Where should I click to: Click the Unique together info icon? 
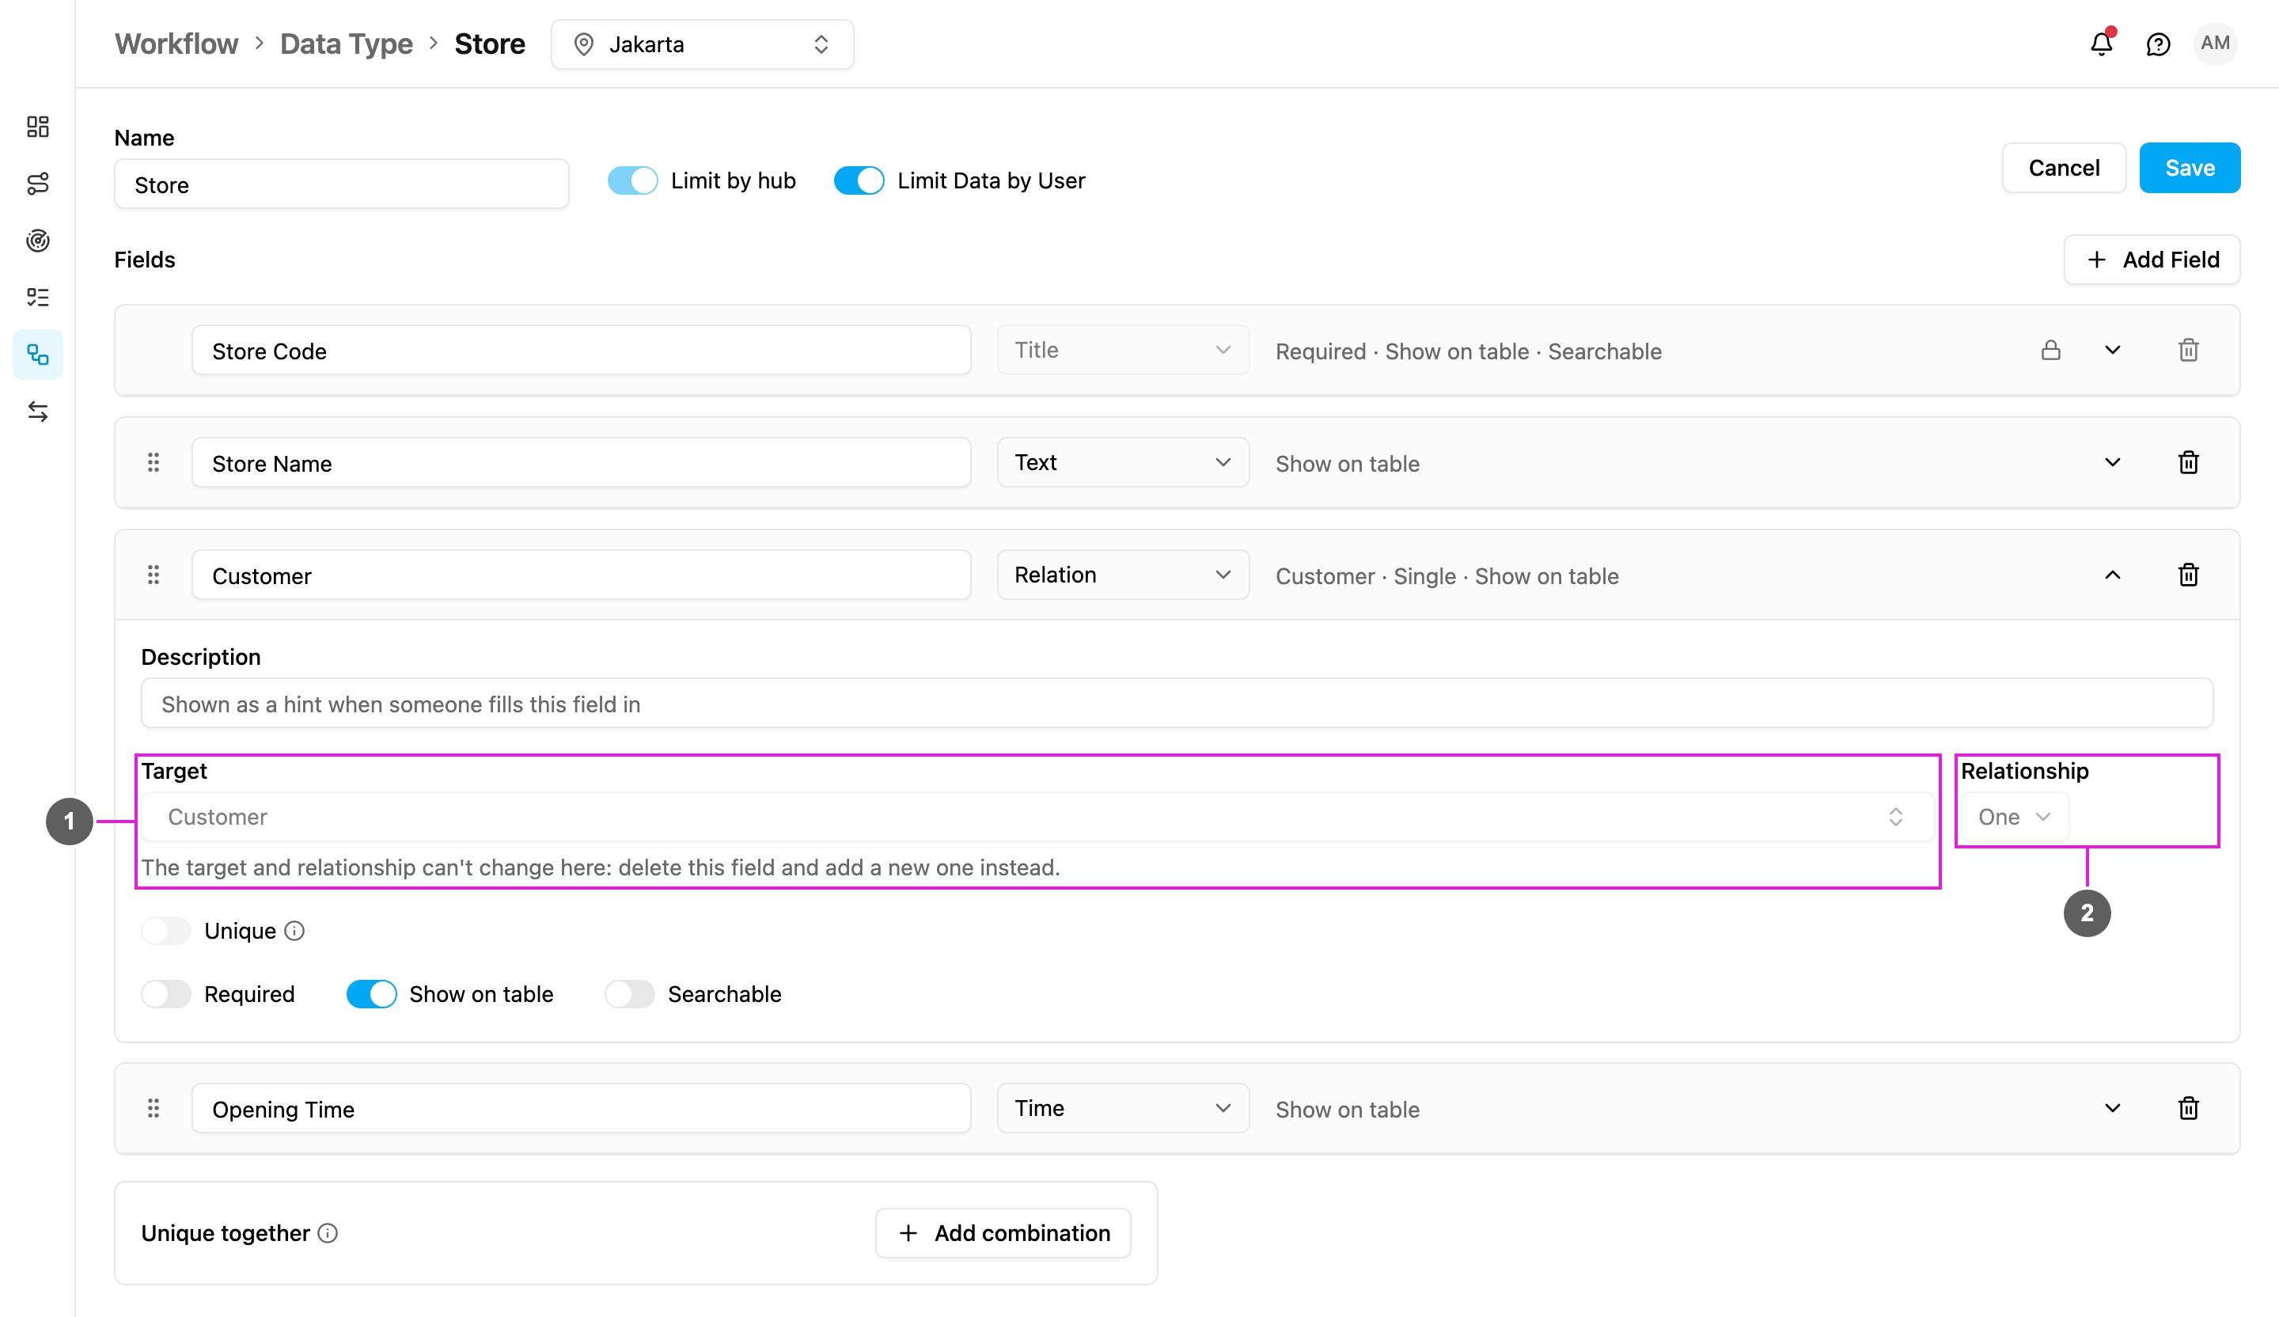328,1233
